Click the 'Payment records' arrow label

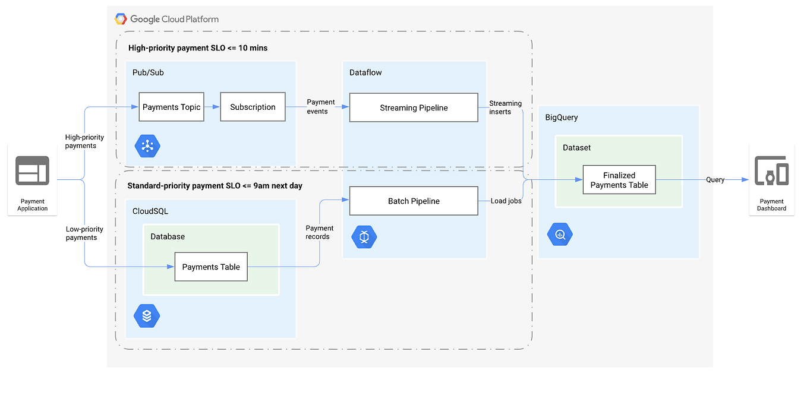click(x=320, y=232)
